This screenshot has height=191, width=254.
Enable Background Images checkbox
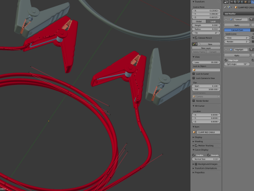[196, 164]
